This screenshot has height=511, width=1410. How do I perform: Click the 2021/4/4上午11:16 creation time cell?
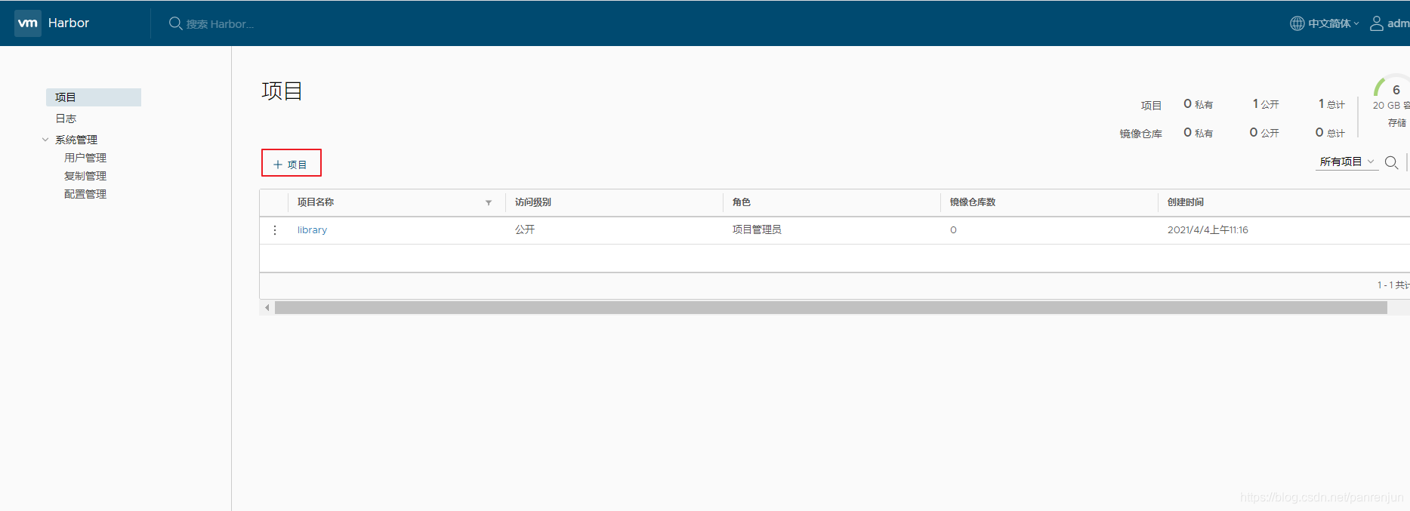tap(1208, 230)
